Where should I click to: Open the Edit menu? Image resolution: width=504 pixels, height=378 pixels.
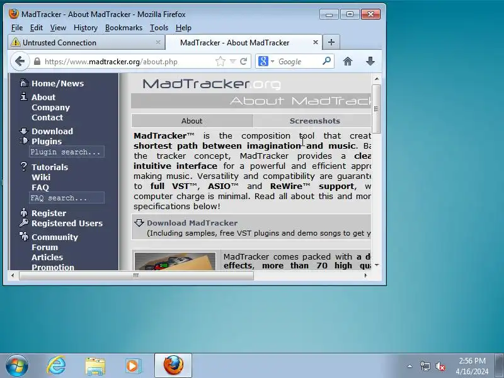37,28
